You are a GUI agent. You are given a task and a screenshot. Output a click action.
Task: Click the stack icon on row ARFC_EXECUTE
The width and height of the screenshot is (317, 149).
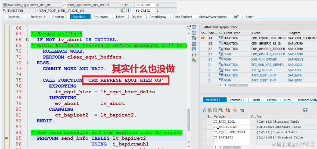[221, 70]
